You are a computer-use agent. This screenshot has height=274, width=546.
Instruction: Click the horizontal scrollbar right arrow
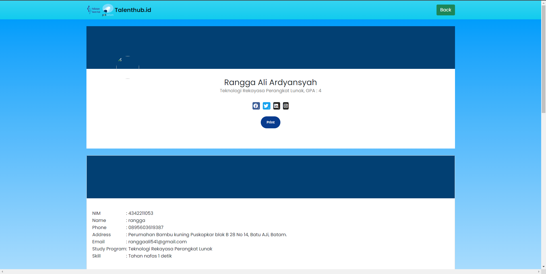[x=539, y=272]
